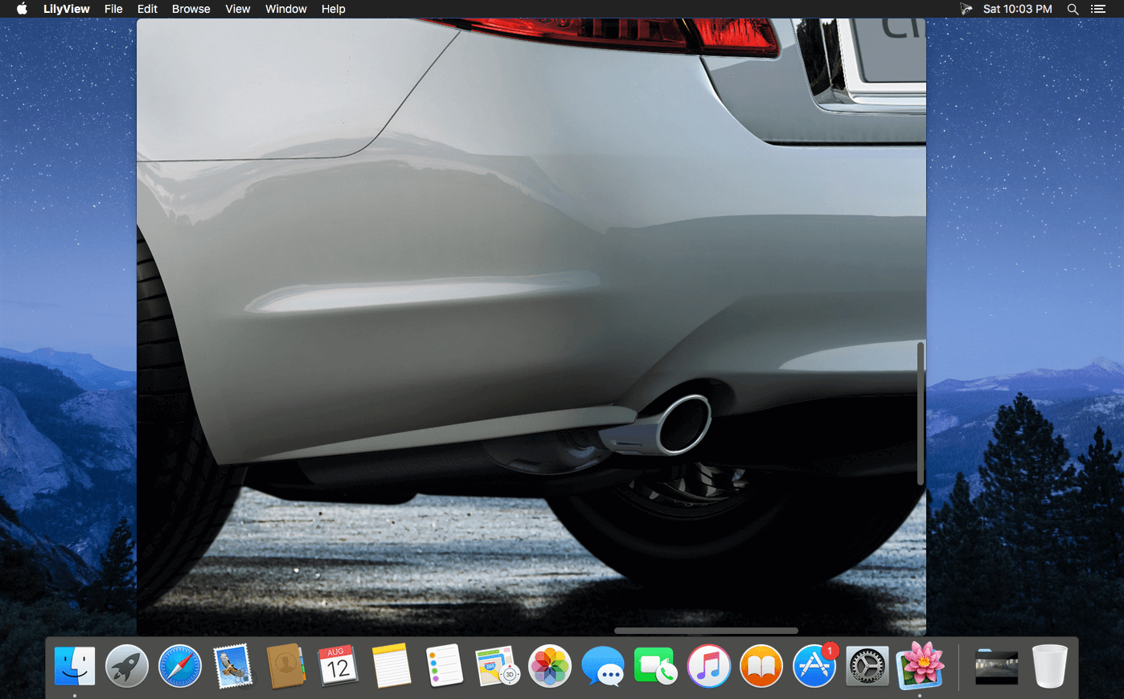Open iTunes from the Dock
The height and width of the screenshot is (699, 1124).
pyautogui.click(x=708, y=666)
